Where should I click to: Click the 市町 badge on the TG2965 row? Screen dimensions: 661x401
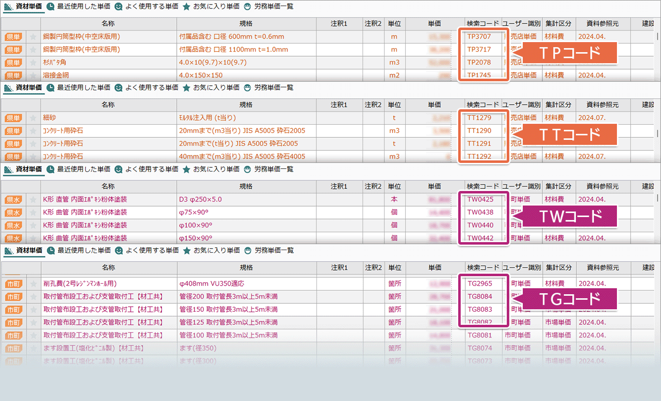(x=13, y=284)
